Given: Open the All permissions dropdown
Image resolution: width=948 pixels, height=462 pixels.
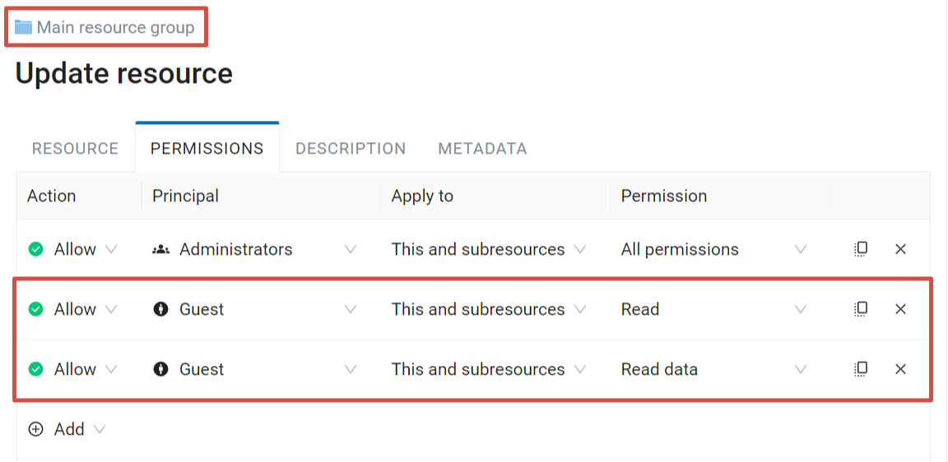Looking at the screenshot, I should click(714, 249).
